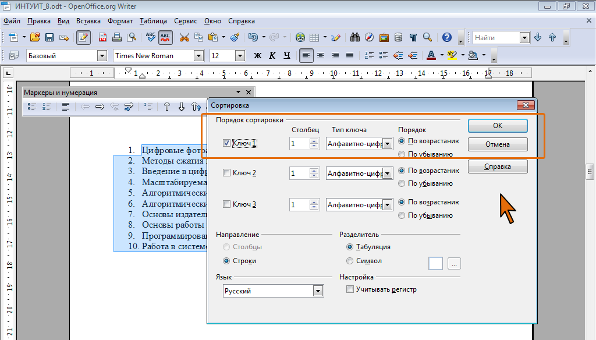
Task: Select По убыванию for Ключ 1
Action: pos(402,154)
